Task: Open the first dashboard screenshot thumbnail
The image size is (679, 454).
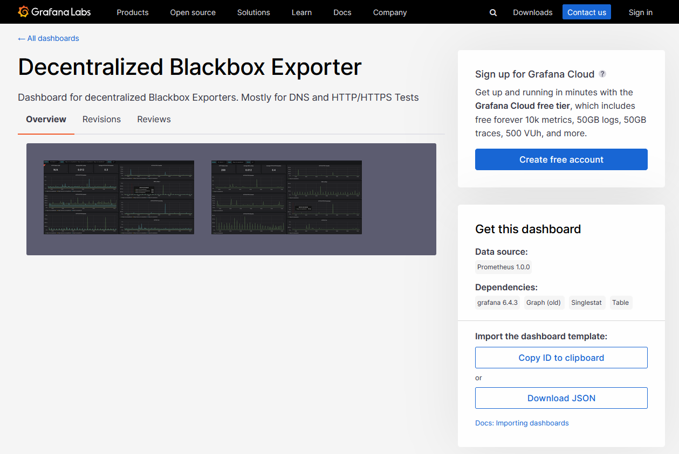Action: click(119, 197)
